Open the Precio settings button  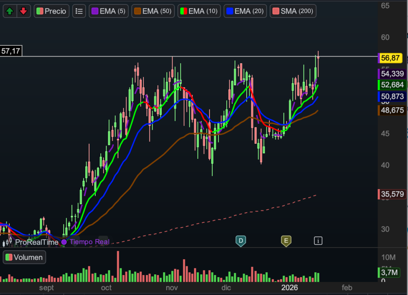point(52,11)
